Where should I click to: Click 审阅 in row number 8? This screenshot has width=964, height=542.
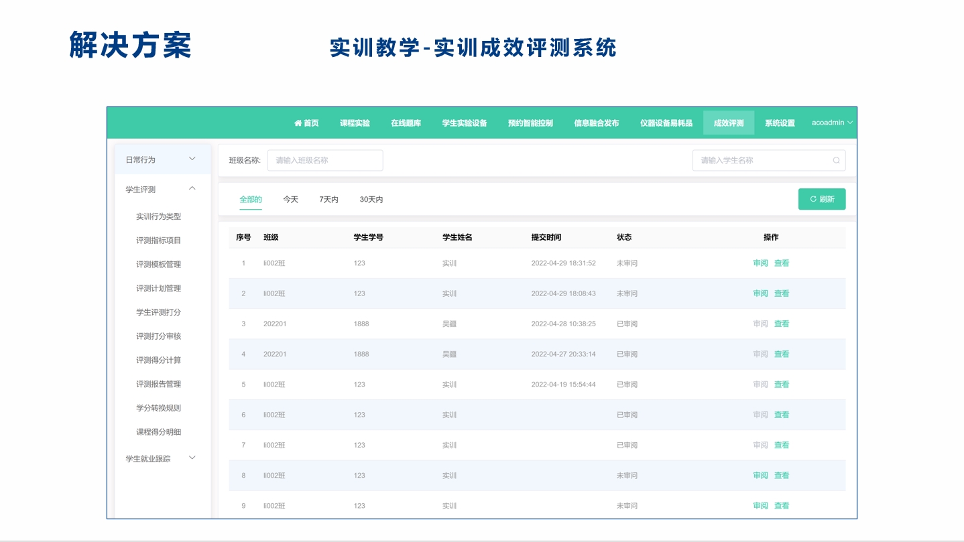[x=760, y=476]
